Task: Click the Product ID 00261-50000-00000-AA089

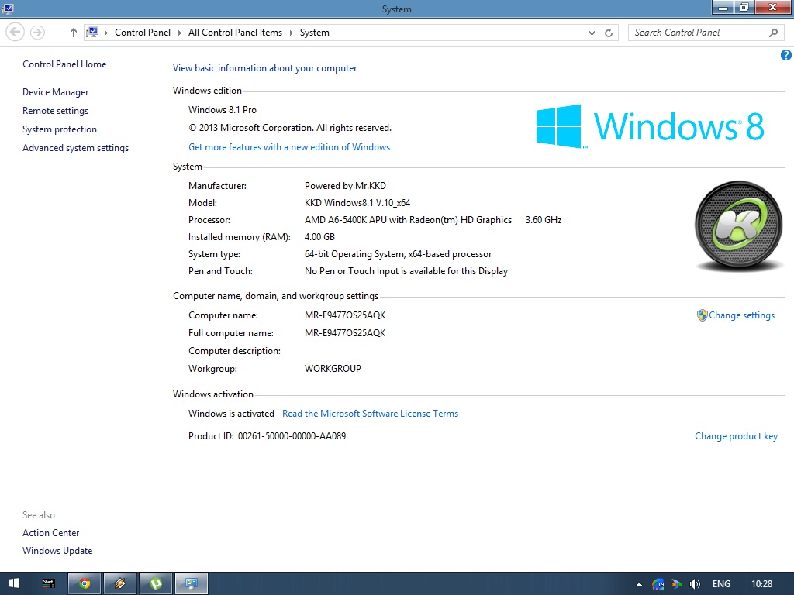Action: point(267,436)
